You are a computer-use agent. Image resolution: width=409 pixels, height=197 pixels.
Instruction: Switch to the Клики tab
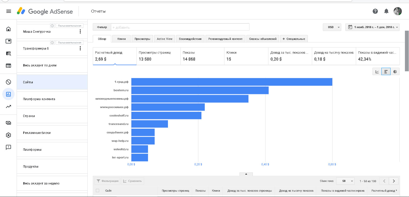click(121, 39)
